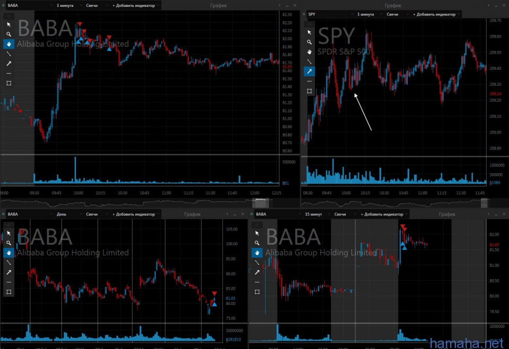Click the 'График' title of the SPY panel
509x349 pixels.
pos(393,5)
